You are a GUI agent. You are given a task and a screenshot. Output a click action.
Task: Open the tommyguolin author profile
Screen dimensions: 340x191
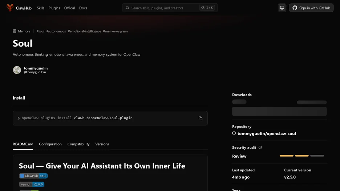click(36, 68)
